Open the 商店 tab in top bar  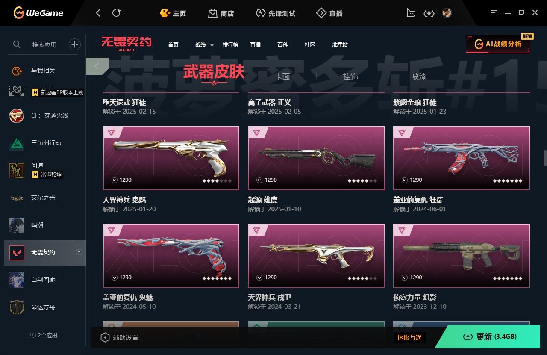pos(221,13)
